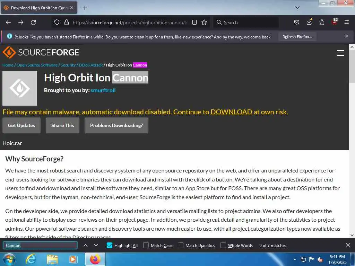Click the SourceForge logo
The image size is (355, 266).
[x=41, y=52]
